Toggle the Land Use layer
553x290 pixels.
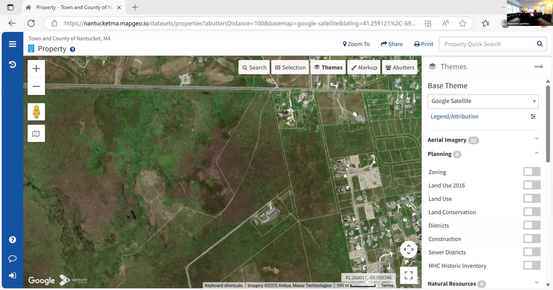(532, 199)
